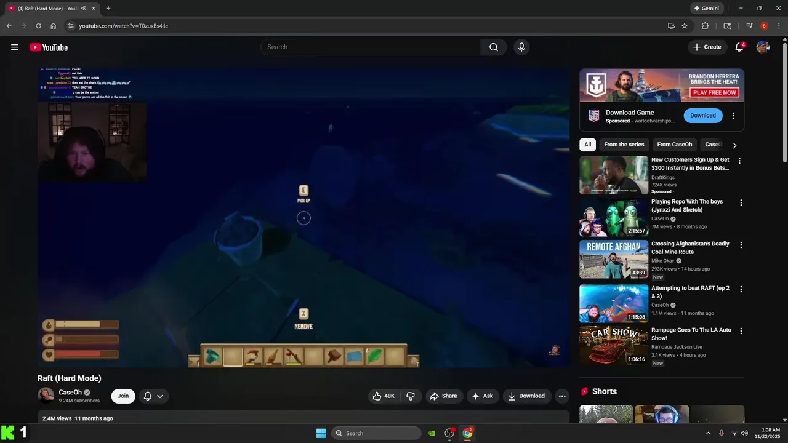Share the video
Screen dimensions: 788x443
tap(443, 396)
